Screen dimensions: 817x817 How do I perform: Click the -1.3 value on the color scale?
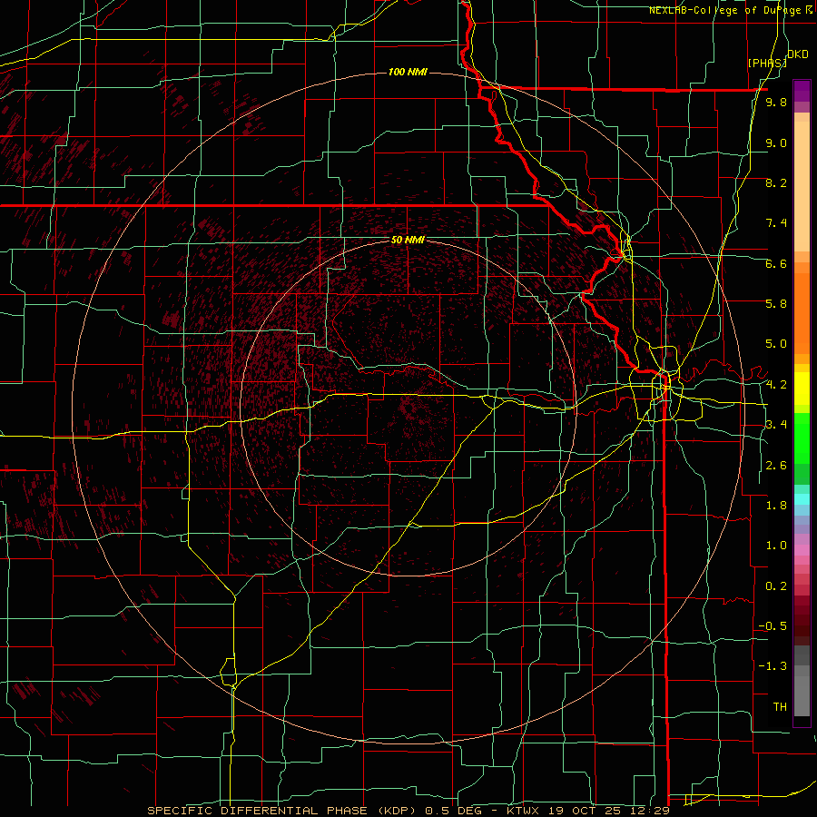(x=773, y=666)
